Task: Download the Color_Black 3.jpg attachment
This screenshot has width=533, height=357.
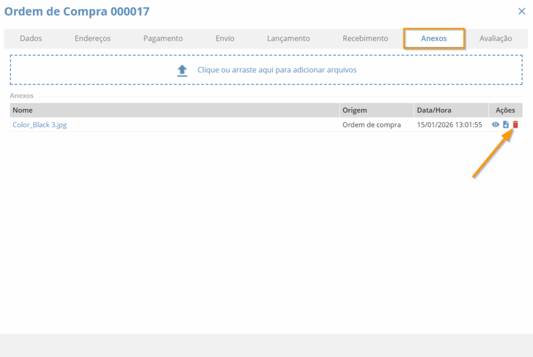Action: [x=505, y=125]
